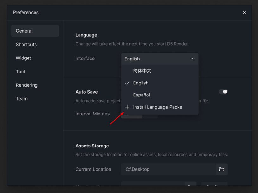258x193 pixels.
Task: Toggle the Auto Save switch
Action: 223,92
